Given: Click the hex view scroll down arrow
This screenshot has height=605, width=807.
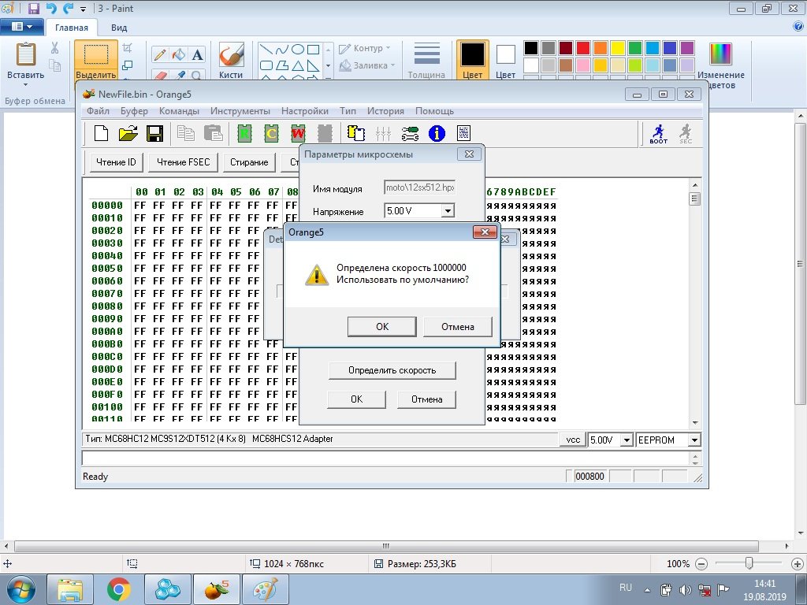Looking at the screenshot, I should [x=695, y=422].
